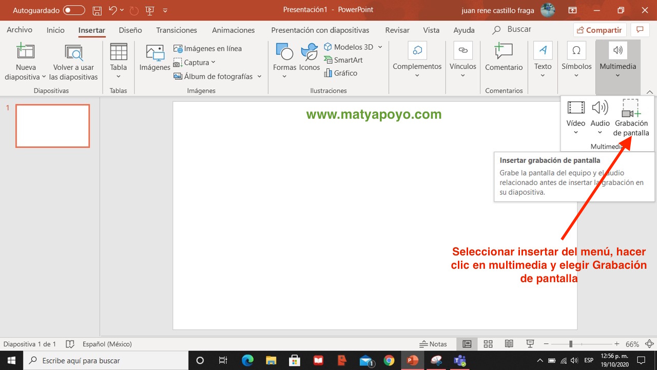657x370 pixels.
Task: Click Español (México) language indicator
Action: (107, 344)
